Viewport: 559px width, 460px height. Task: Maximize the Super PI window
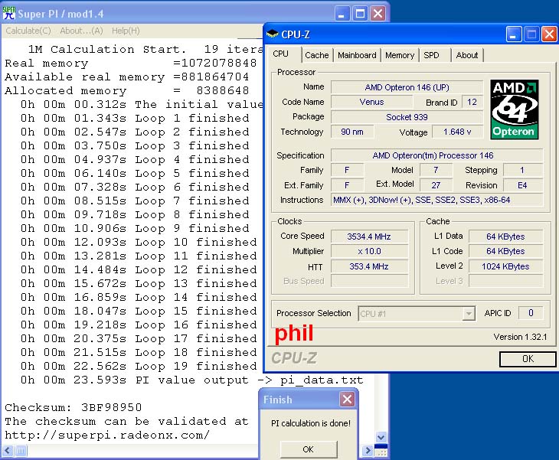pos(360,14)
